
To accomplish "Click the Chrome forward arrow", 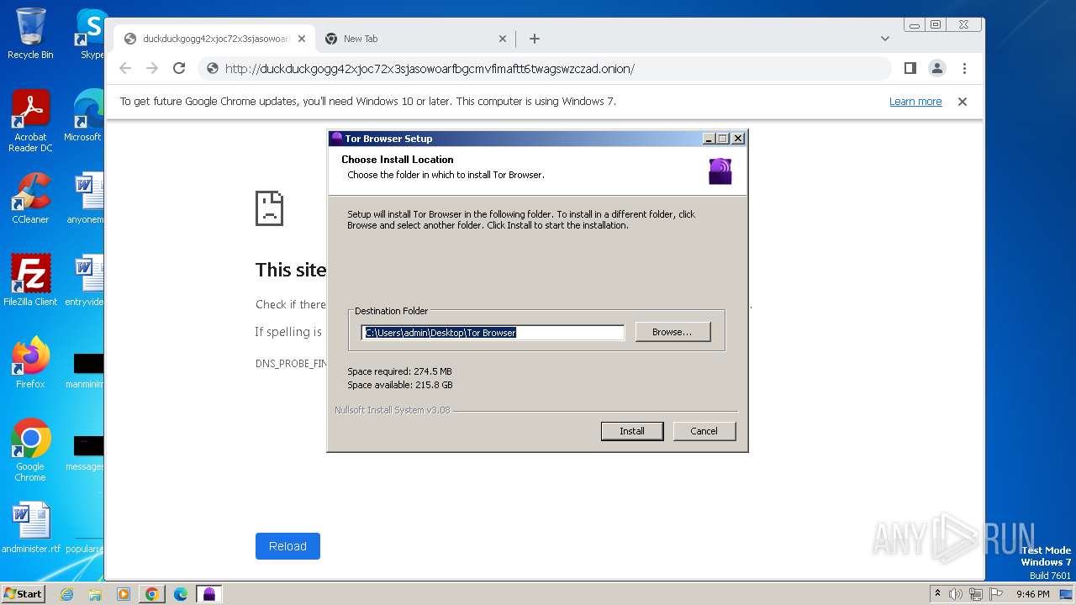I will 152,69.
